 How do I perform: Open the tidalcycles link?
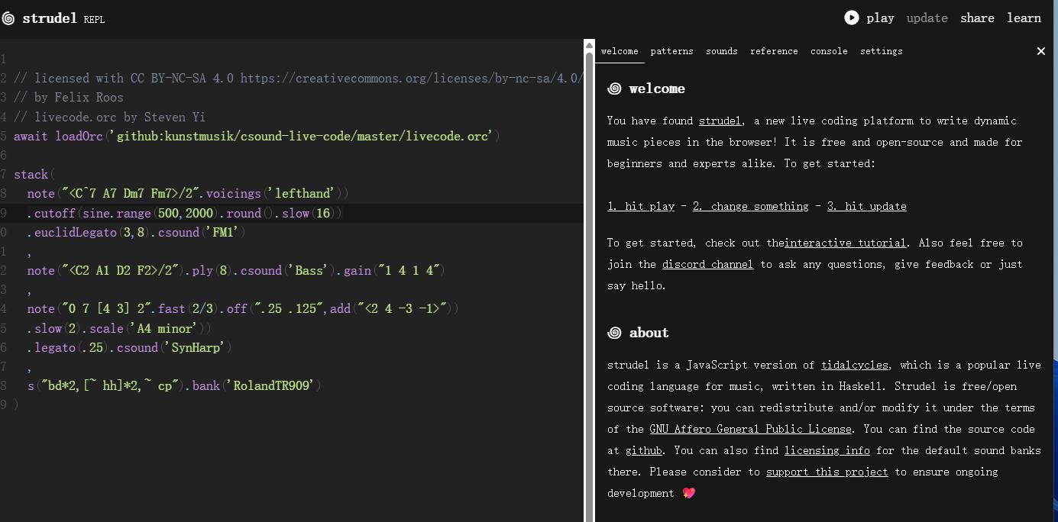855,365
